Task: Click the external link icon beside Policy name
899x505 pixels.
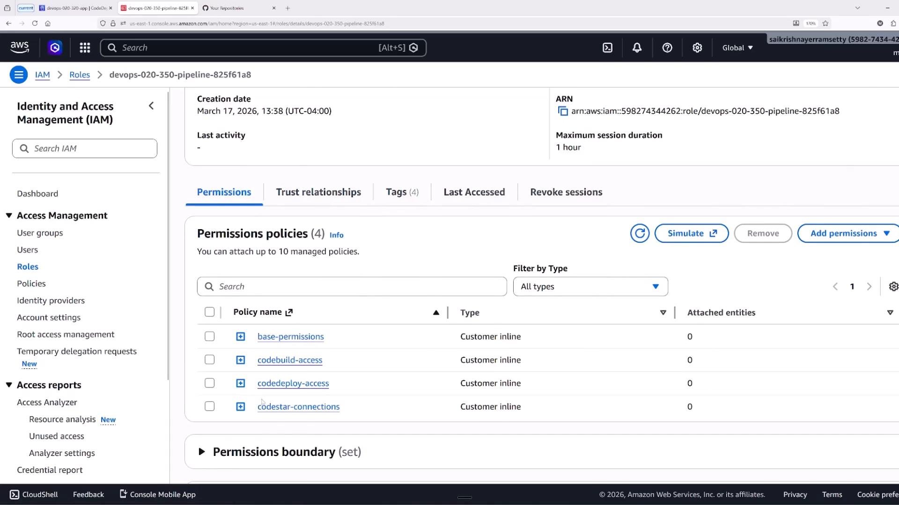Action: (x=289, y=312)
